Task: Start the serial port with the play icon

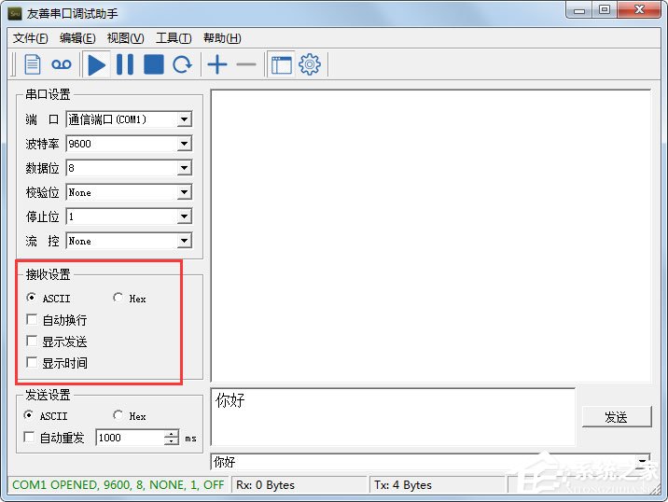Action: pyautogui.click(x=96, y=64)
